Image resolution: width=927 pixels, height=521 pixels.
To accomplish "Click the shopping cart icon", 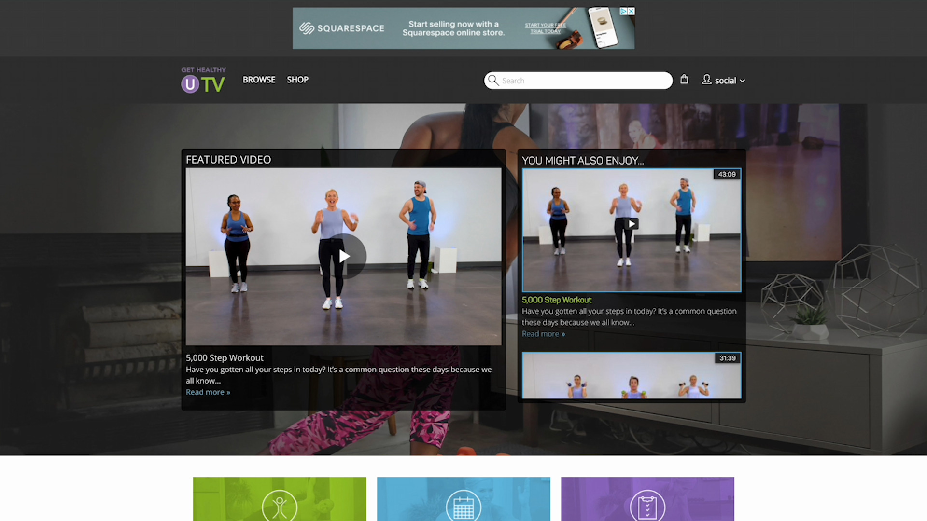I will tap(685, 80).
